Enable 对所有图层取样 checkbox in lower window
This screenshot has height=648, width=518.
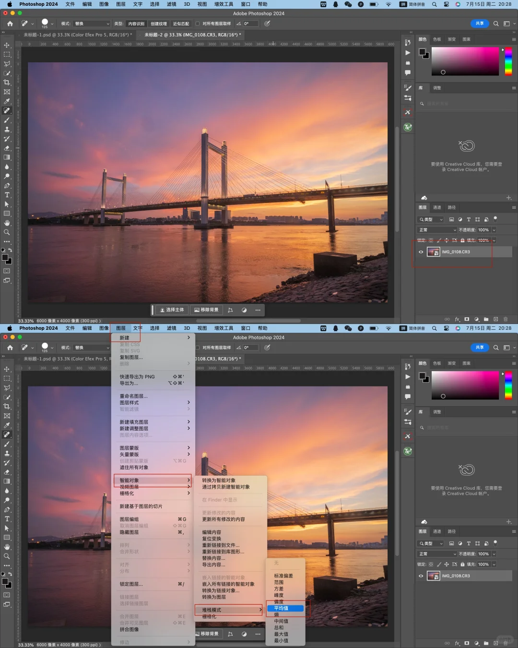[x=197, y=348]
